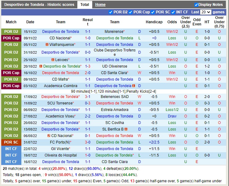Toggle the Display Notes checkbox

196,5
